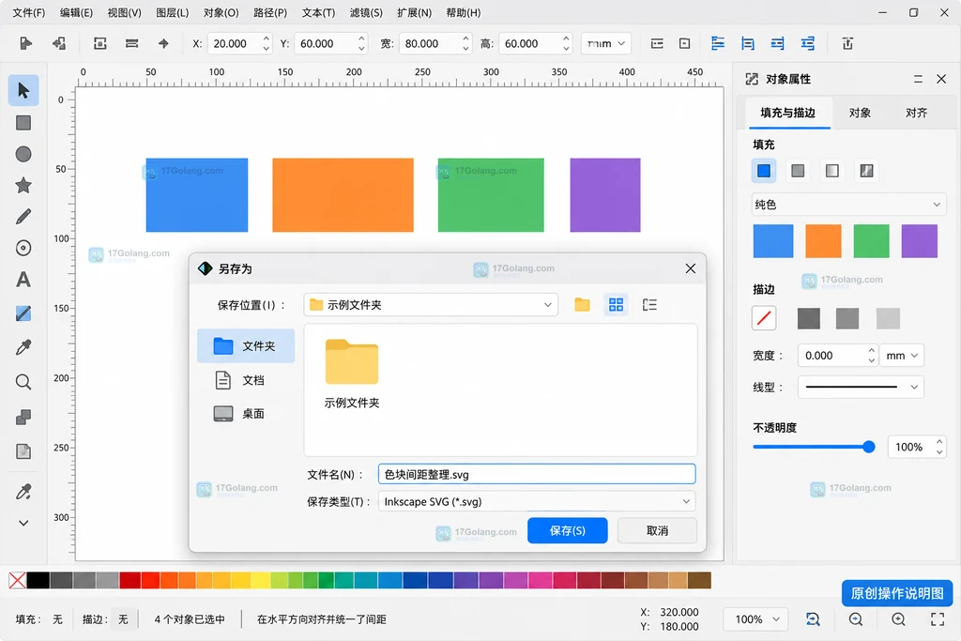Switch save dialog to grid view
The height and width of the screenshot is (641, 961).
coord(616,305)
